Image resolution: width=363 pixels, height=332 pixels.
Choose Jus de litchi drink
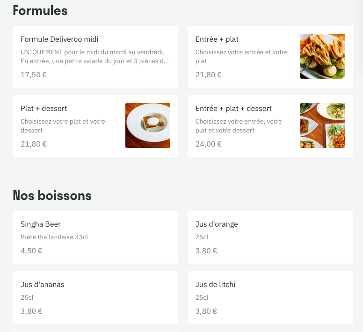point(270,297)
